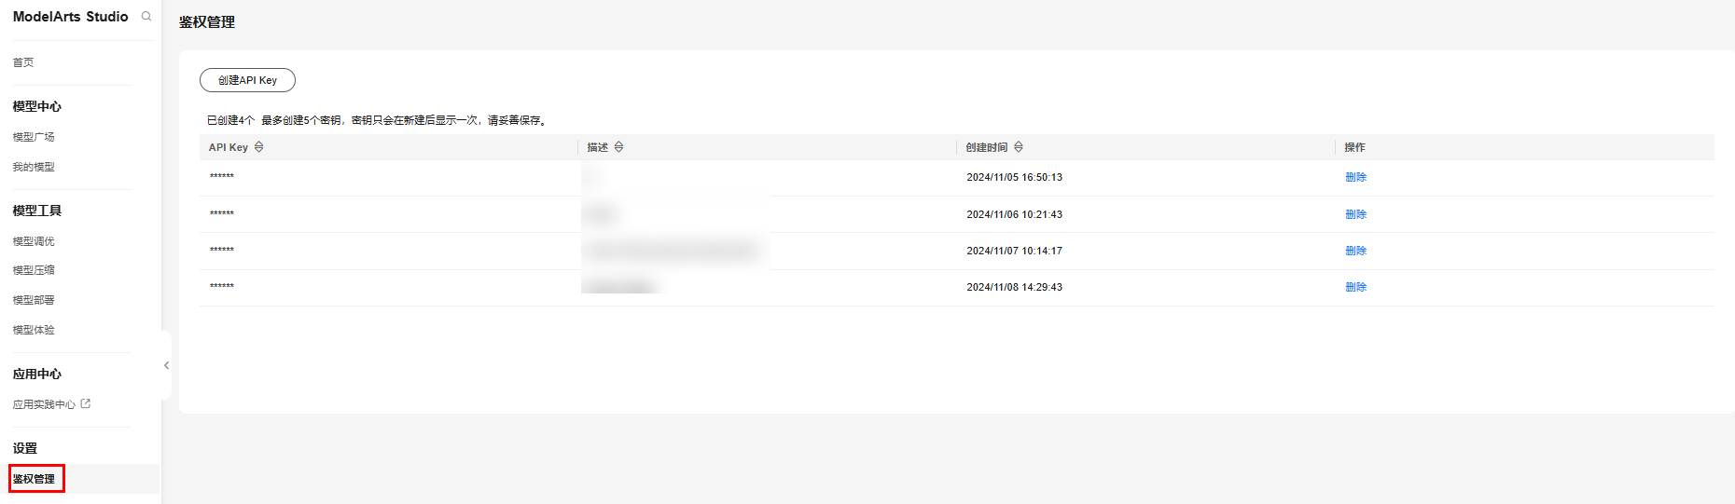The width and height of the screenshot is (1735, 504).
Task: Delete the key created 2024/11/08
Action: [x=1355, y=287]
